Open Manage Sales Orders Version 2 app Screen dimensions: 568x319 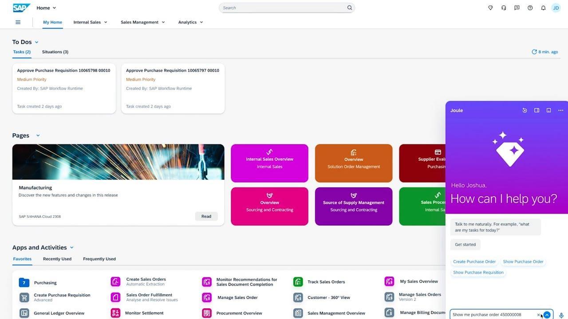click(413, 297)
